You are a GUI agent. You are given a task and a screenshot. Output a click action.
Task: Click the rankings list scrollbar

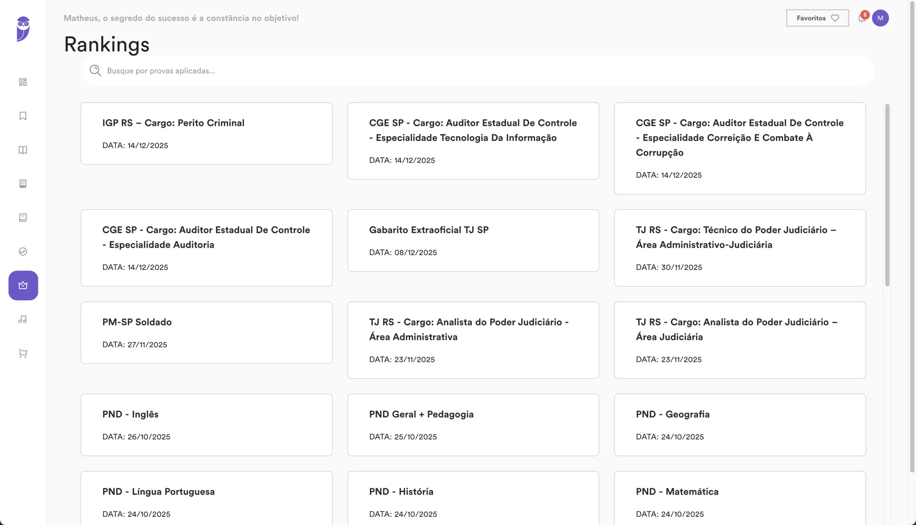pyautogui.click(x=887, y=195)
